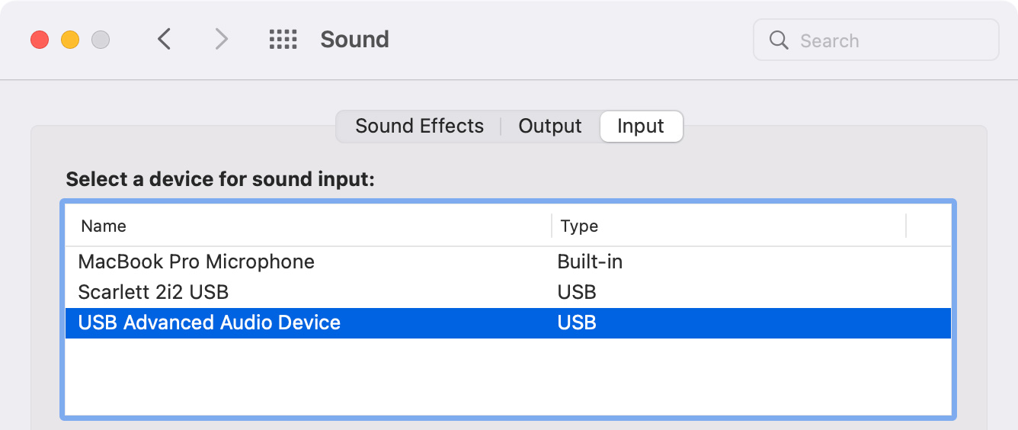Image resolution: width=1018 pixels, height=430 pixels.
Task: Click empty space below the device list
Action: coord(508,377)
